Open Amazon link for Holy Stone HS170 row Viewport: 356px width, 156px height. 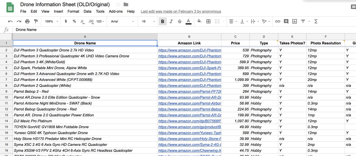tap(190, 139)
